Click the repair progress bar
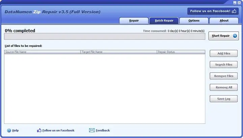The height and width of the screenshot is (138, 243). [x=105, y=36]
